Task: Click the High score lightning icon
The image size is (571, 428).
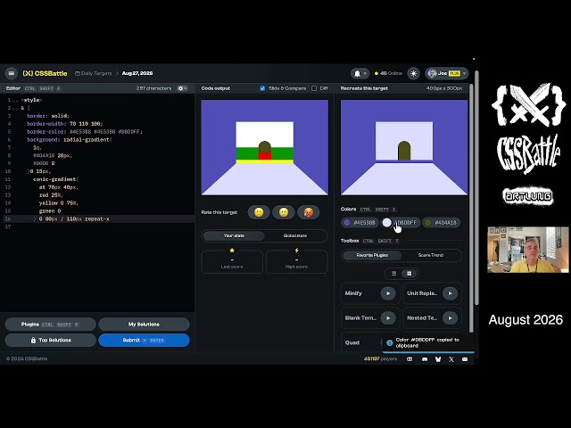Action: (296, 251)
